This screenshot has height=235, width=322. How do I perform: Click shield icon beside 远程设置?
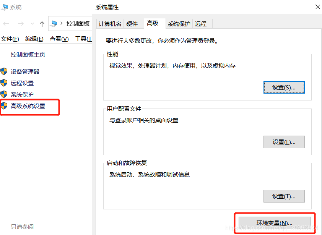coord(4,83)
